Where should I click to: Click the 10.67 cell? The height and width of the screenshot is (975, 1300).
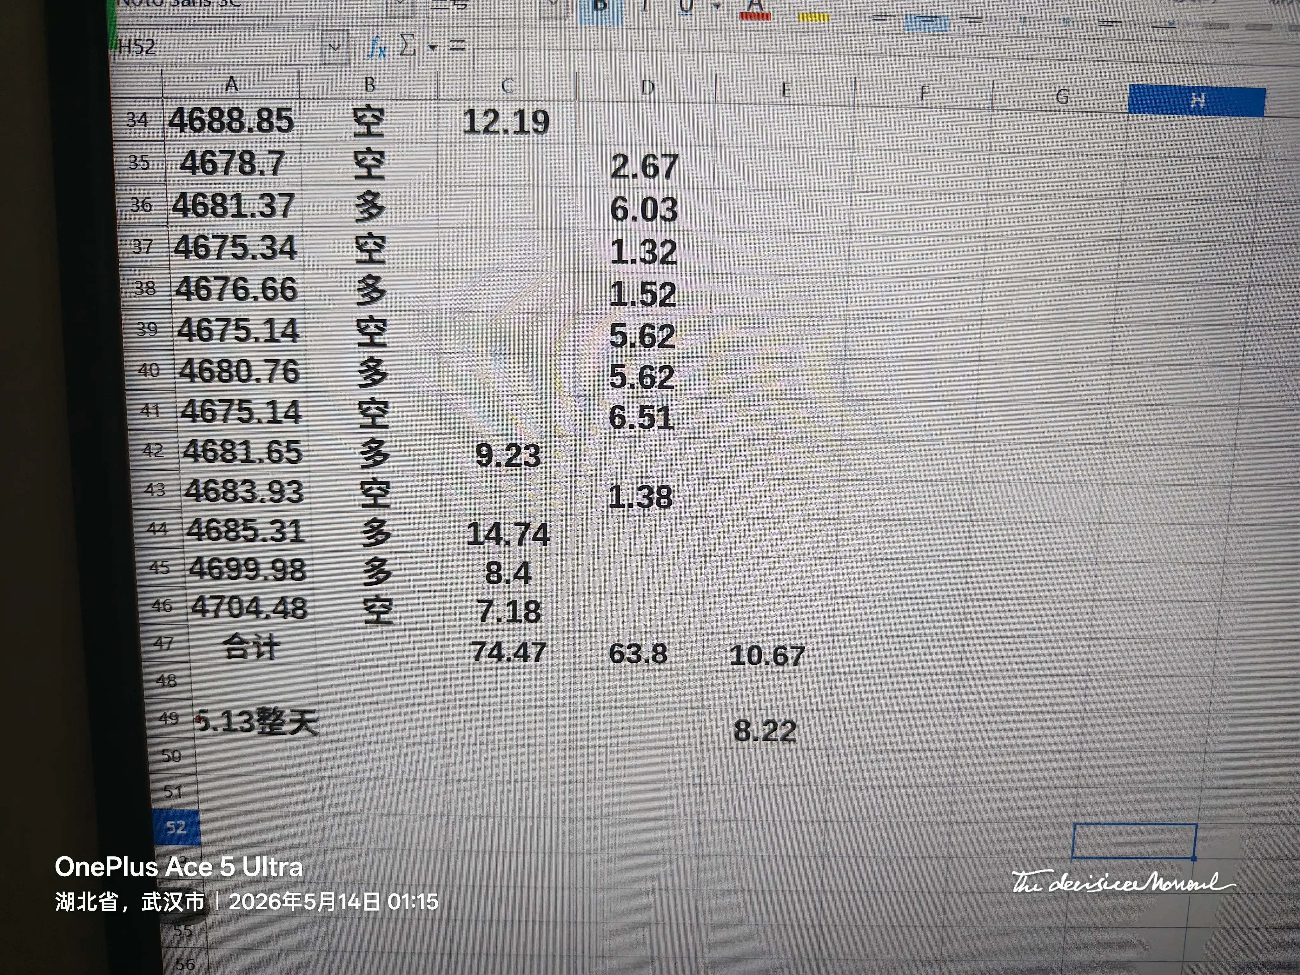(767, 655)
